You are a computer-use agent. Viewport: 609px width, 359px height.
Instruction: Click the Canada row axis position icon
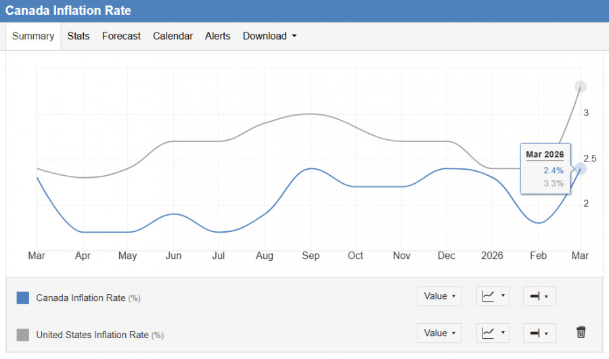[539, 296]
